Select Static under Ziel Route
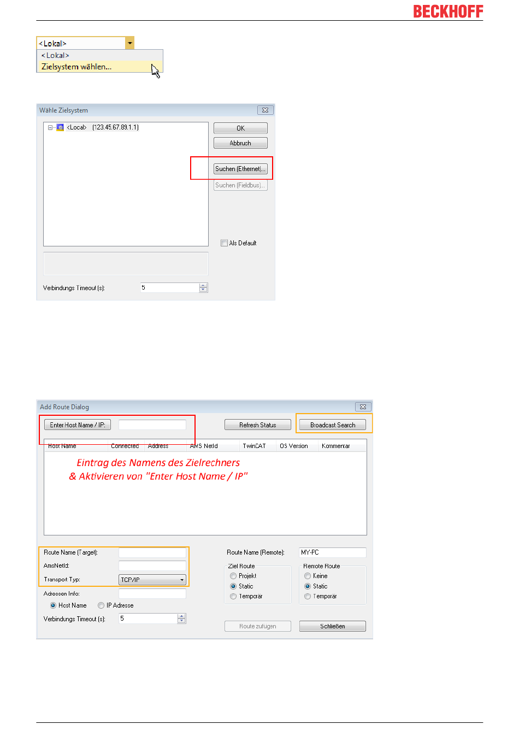 click(233, 586)
